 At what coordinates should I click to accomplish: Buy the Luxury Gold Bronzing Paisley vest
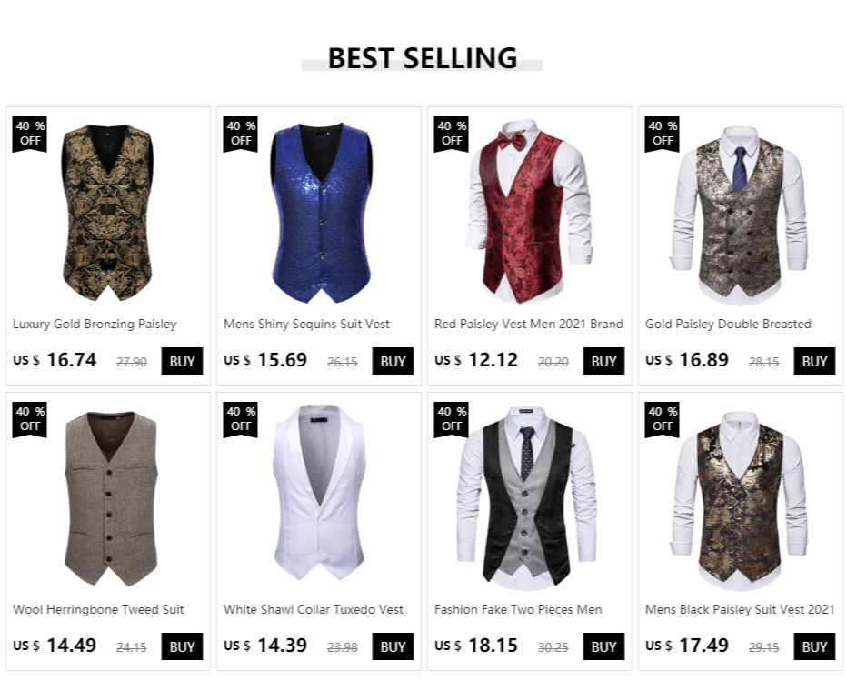coord(182,361)
